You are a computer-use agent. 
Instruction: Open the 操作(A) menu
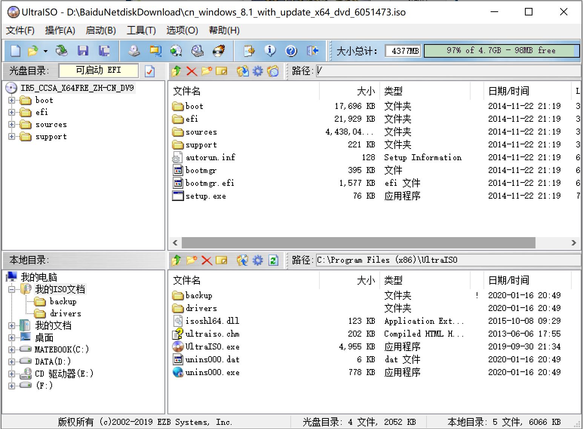click(x=60, y=31)
